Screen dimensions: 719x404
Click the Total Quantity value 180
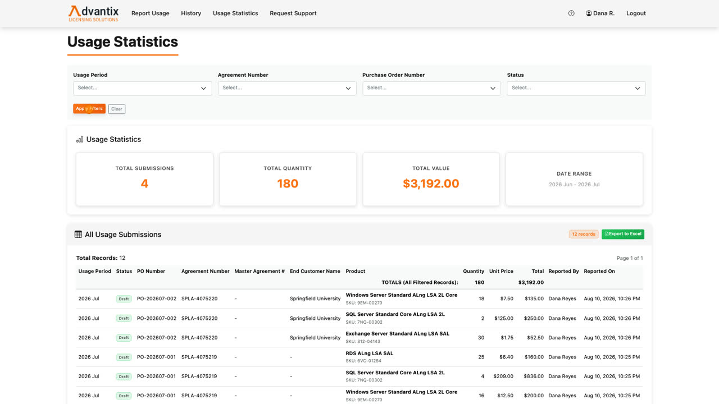(288, 183)
